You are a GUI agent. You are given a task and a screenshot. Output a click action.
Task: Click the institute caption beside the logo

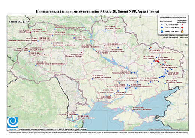(x=52, y=129)
